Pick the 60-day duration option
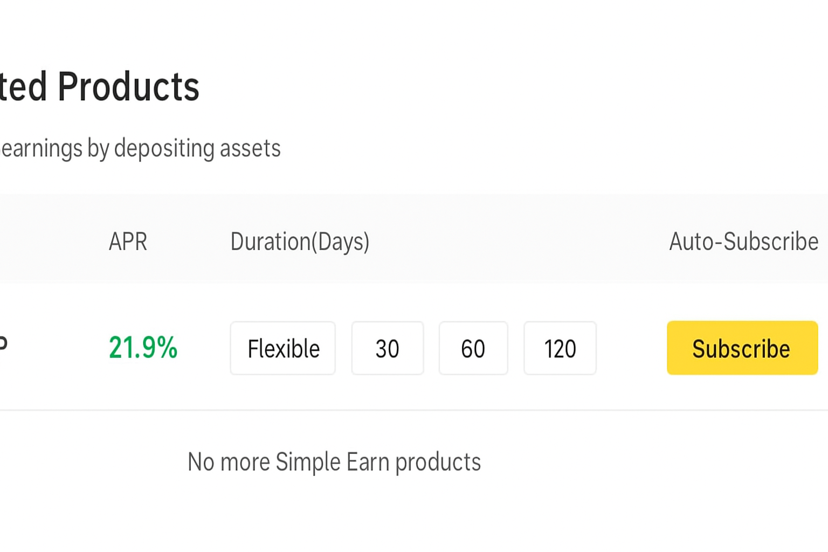The height and width of the screenshot is (552, 828). (x=473, y=348)
